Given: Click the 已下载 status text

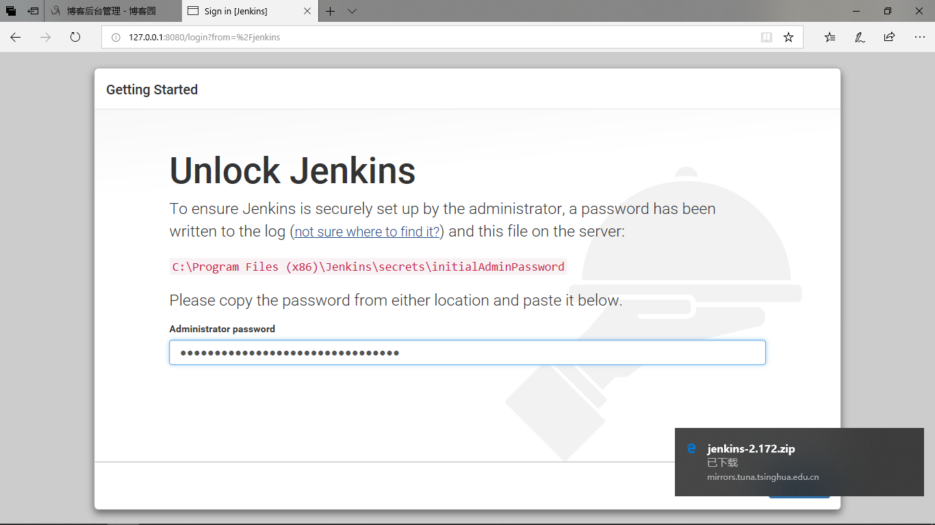Looking at the screenshot, I should point(722,463).
